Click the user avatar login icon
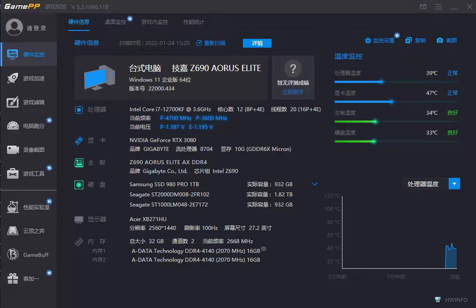476x308 pixels. click(x=14, y=27)
